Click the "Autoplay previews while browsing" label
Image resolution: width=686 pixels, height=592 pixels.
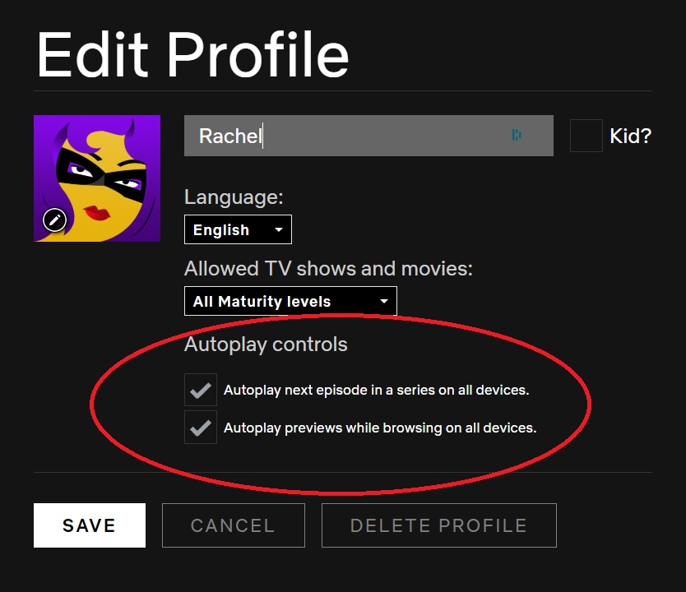click(x=379, y=428)
